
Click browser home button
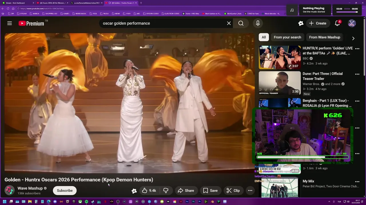coord(13,9)
